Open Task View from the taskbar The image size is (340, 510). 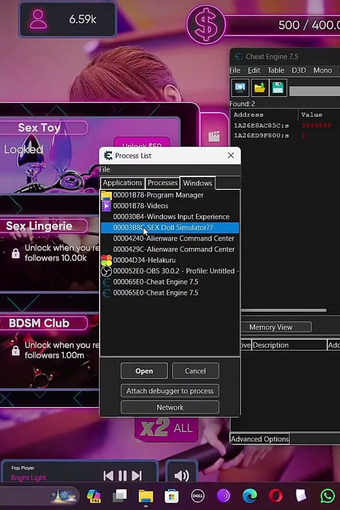[120, 496]
